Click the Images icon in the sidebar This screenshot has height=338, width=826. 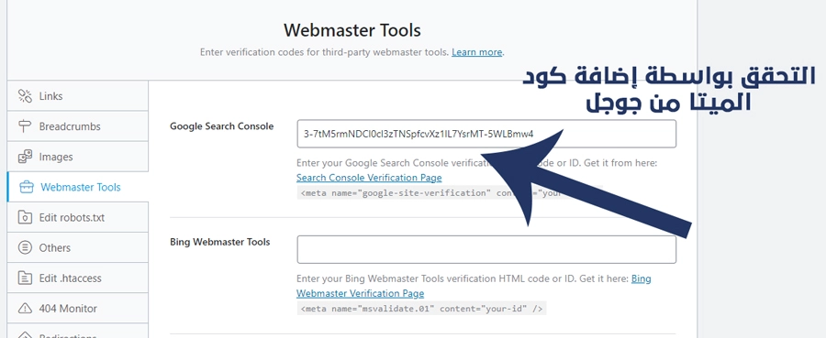click(x=25, y=157)
